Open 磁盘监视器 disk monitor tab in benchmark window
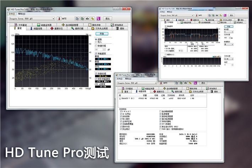Viewport: 252px width, 168px height. (x=44, y=25)
